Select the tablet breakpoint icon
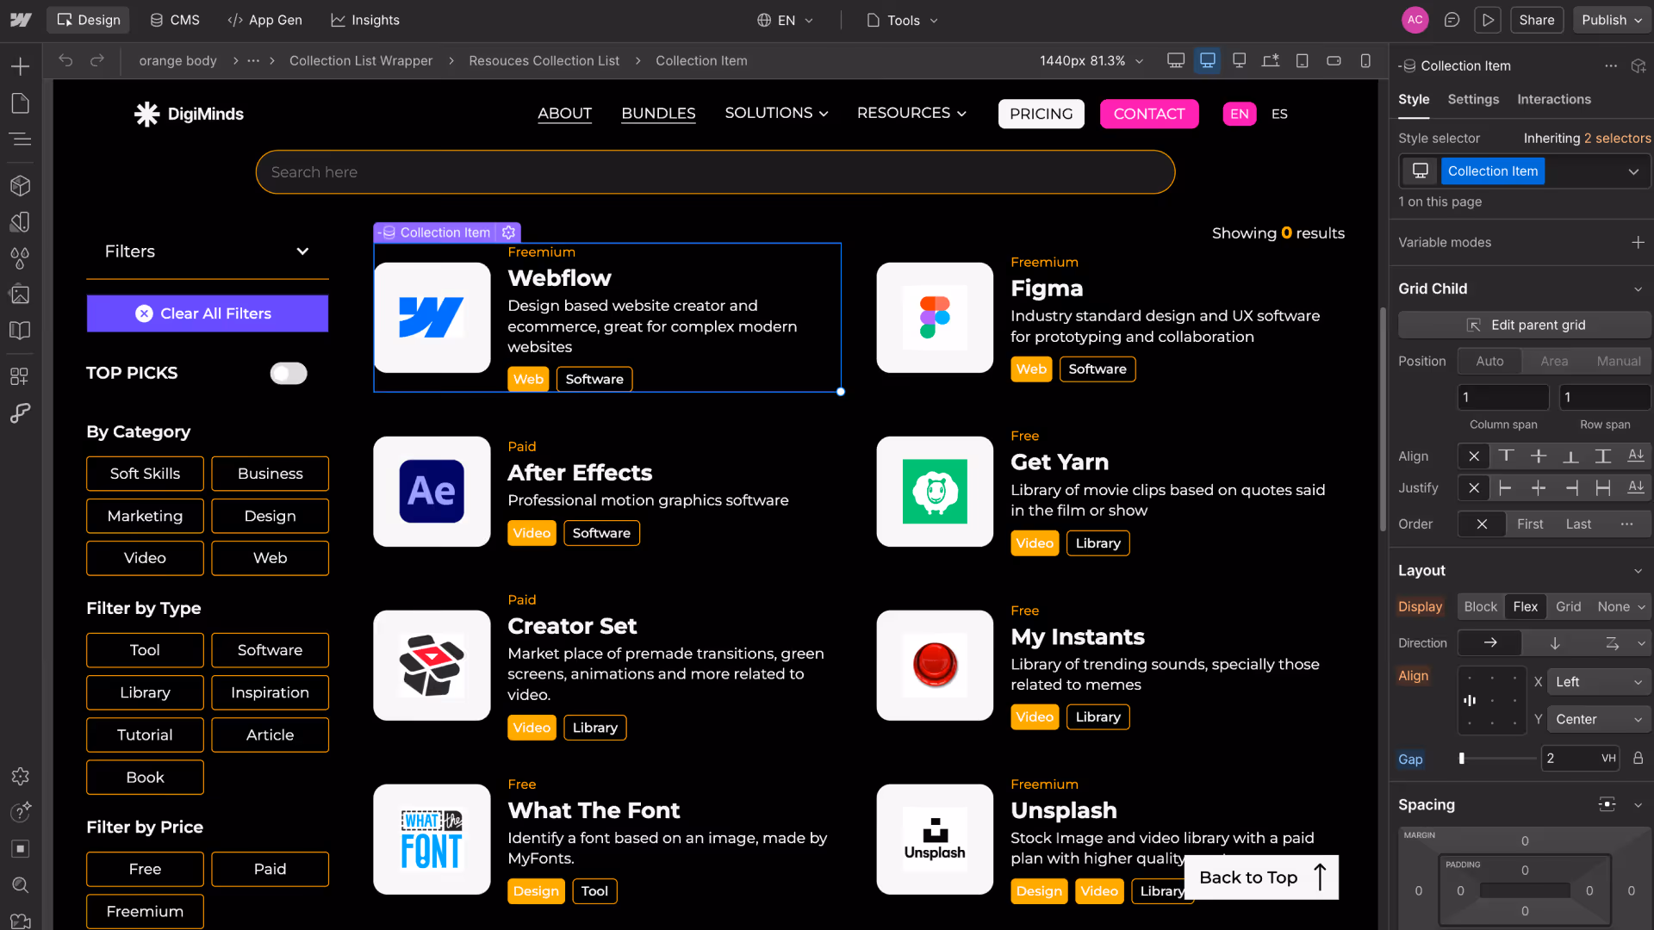The height and width of the screenshot is (930, 1654). pos(1303,60)
